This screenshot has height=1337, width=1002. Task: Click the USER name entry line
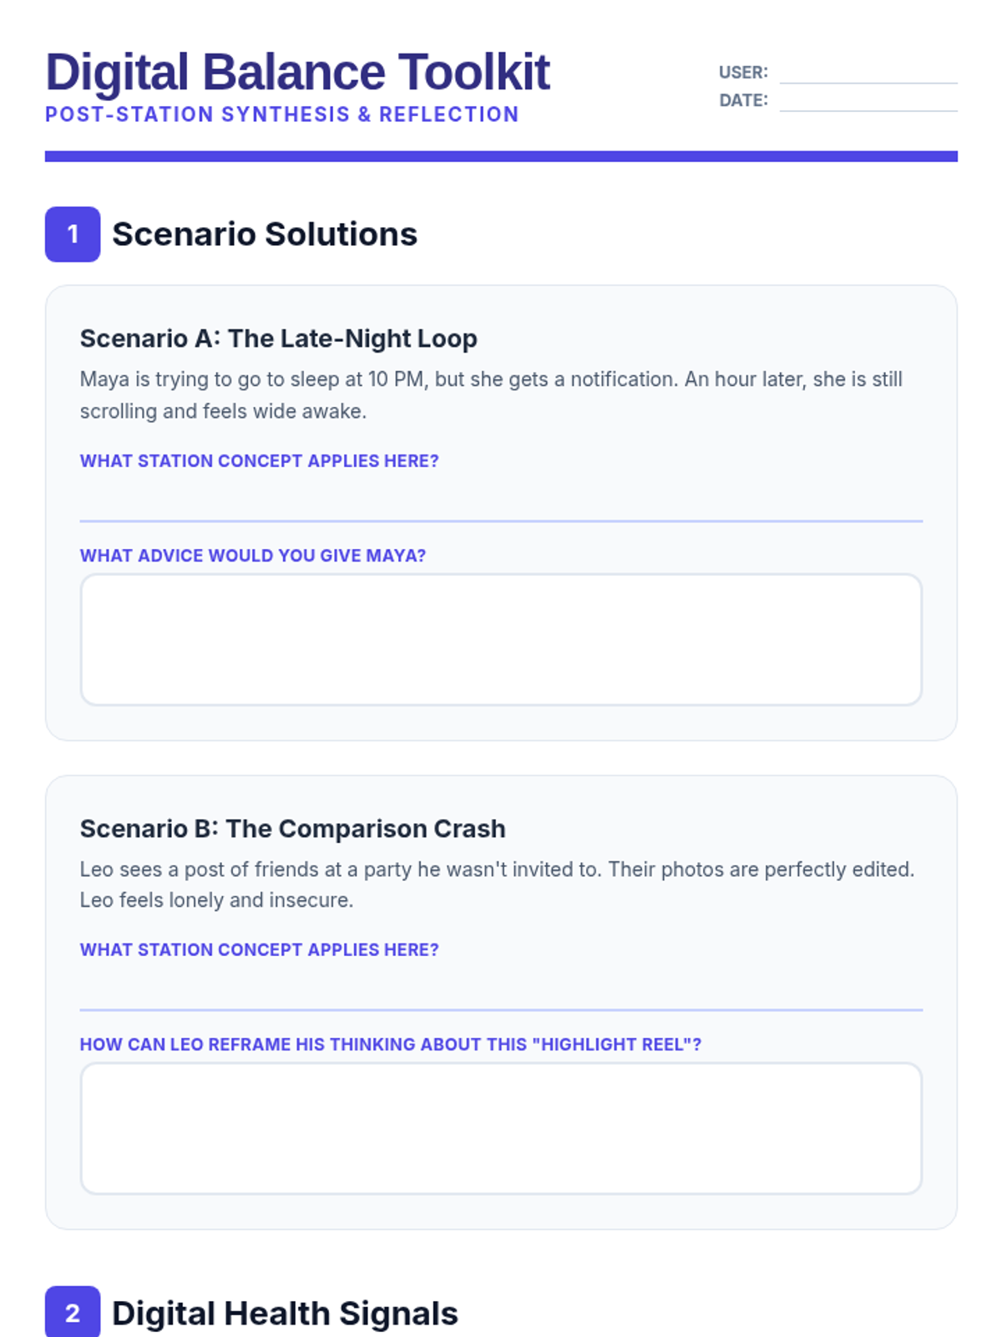point(868,74)
